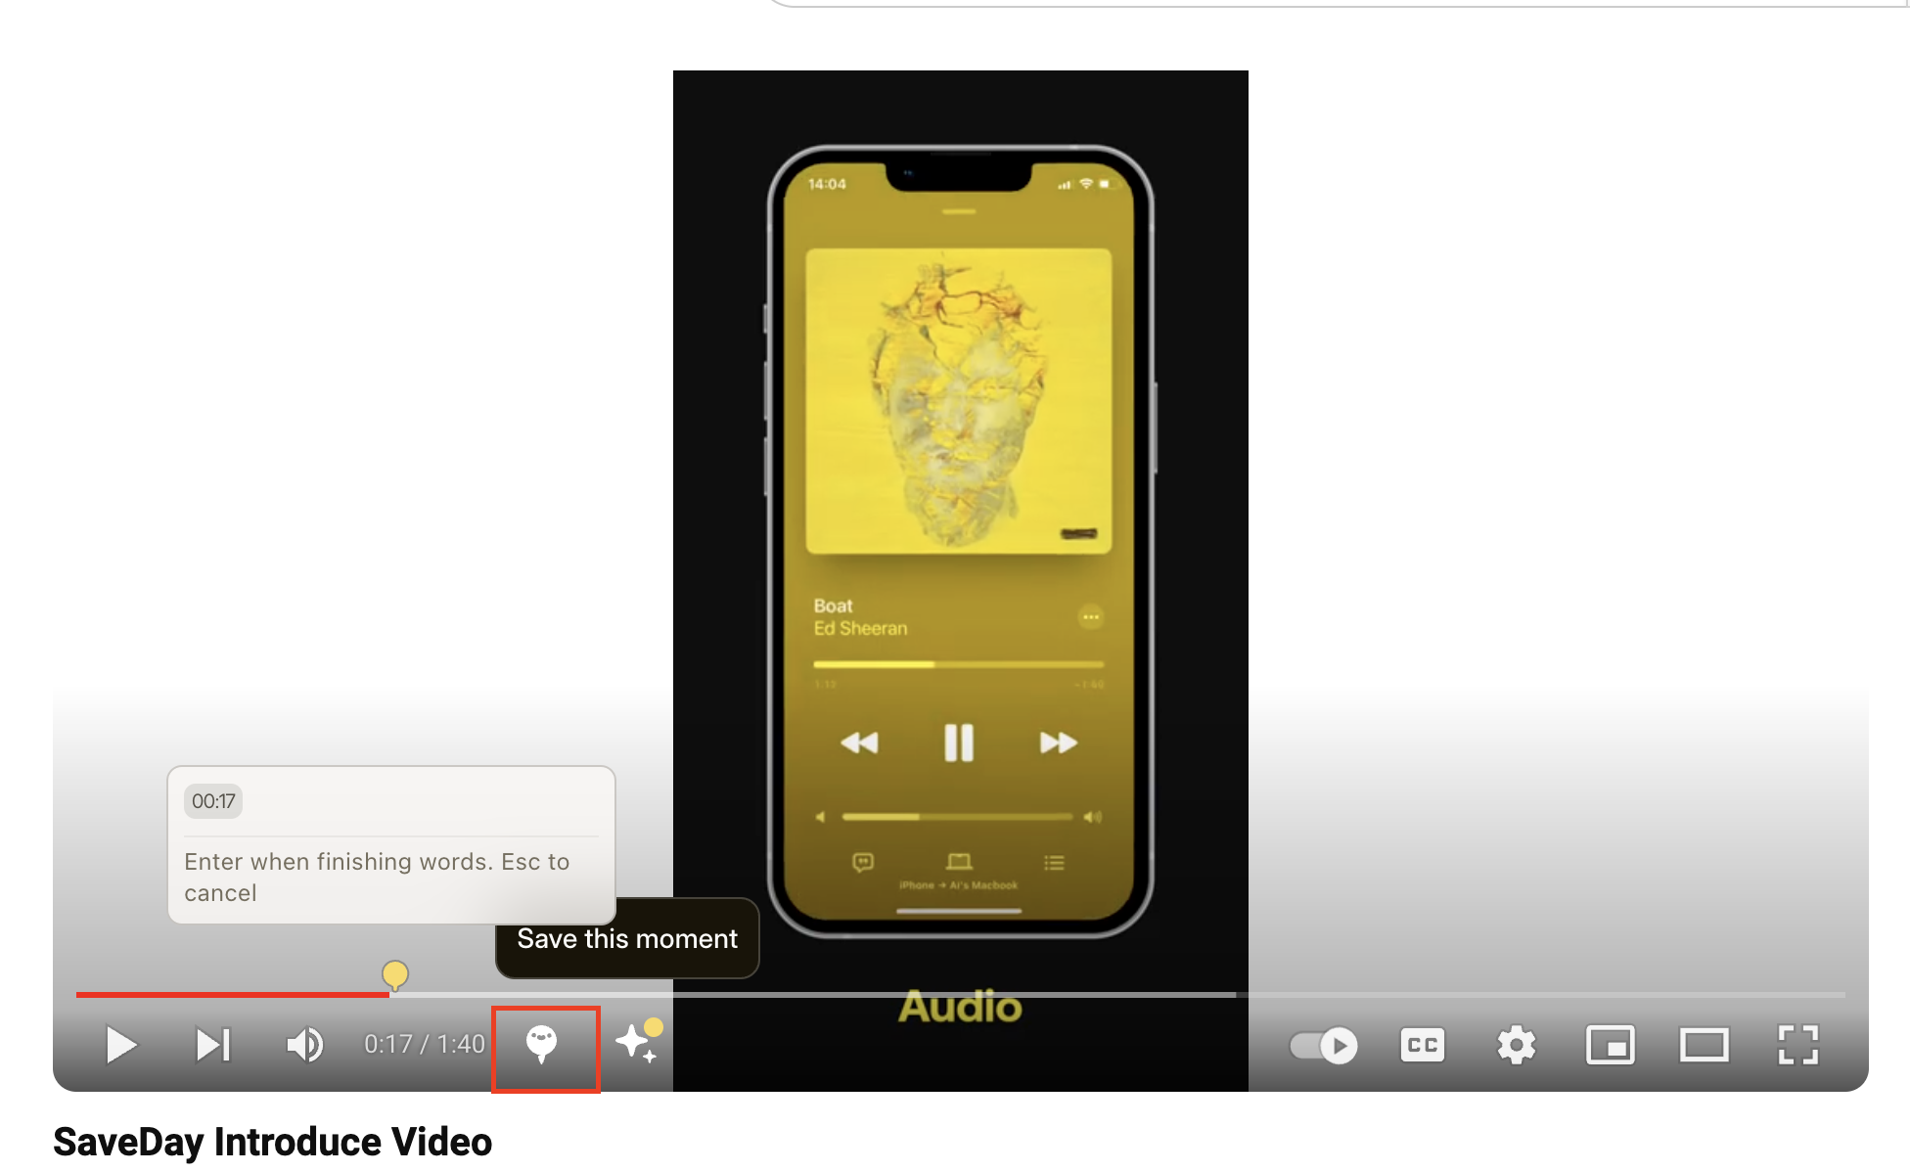This screenshot has width=1910, height=1172.
Task: Click the settings gear icon
Action: 1517,1045
